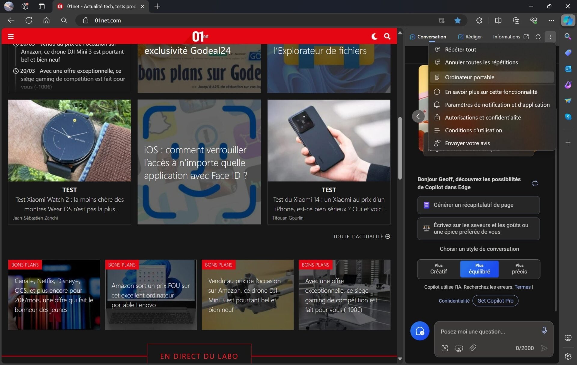577x365 pixels.
Task: Click the Copilot icon in the toolbar
Action: (568, 20)
